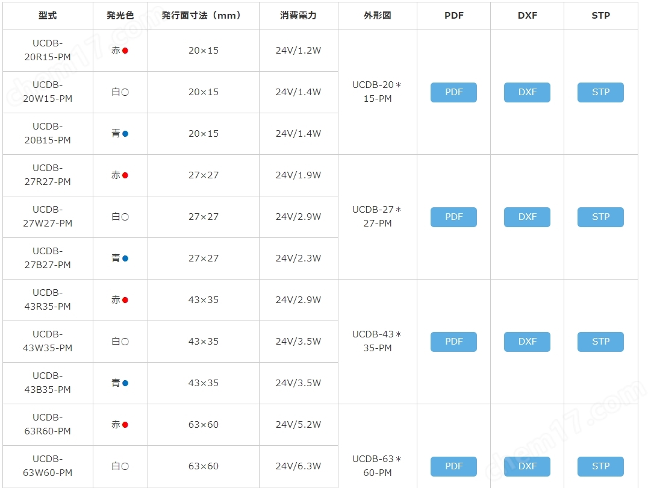This screenshot has height=488, width=654.
Task: Select the 型式 column header
Action: (x=48, y=16)
